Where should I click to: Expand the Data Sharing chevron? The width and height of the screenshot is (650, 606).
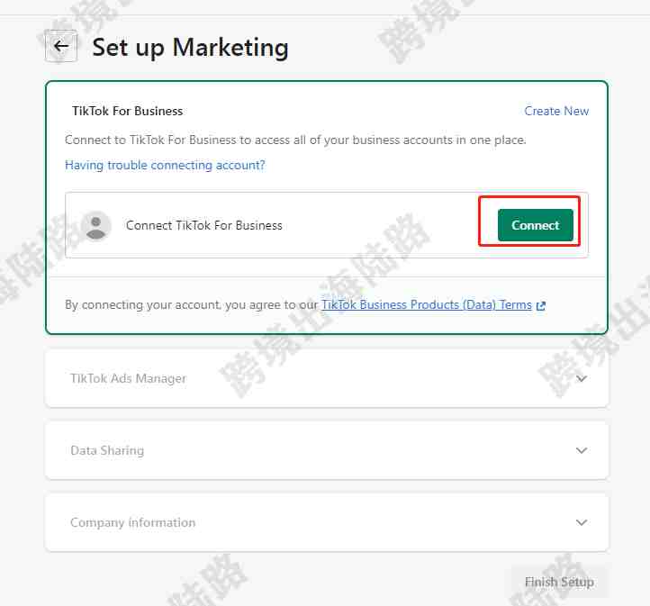[582, 450]
